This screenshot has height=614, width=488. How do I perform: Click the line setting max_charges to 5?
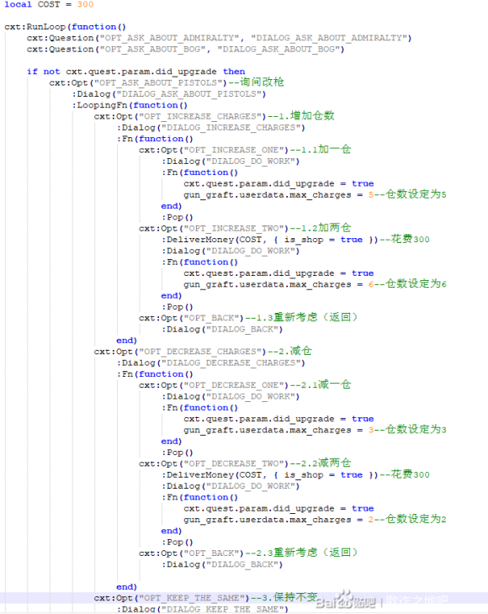coord(315,194)
